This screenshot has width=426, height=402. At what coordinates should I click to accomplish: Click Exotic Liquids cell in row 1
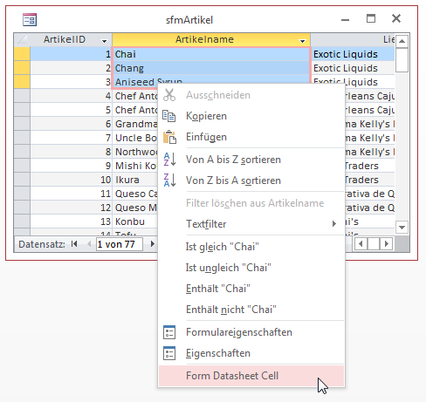[x=353, y=54]
